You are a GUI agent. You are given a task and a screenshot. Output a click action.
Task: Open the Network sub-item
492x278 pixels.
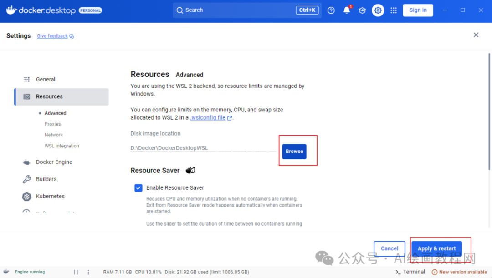click(x=54, y=135)
